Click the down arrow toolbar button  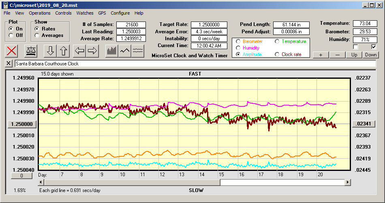(50, 51)
